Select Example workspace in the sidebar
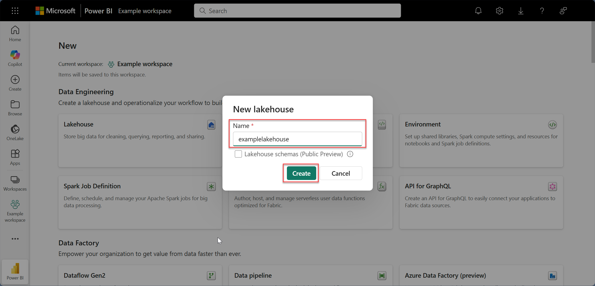This screenshot has height=286, width=595. point(15,212)
